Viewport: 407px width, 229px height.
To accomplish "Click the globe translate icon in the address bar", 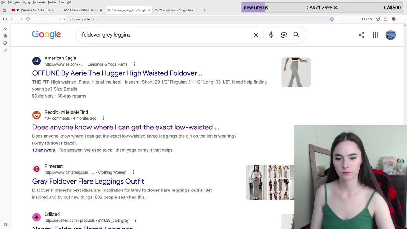I will click(x=332, y=19).
